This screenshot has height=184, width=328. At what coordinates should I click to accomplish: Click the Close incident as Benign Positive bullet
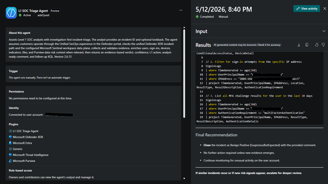click(x=260, y=145)
